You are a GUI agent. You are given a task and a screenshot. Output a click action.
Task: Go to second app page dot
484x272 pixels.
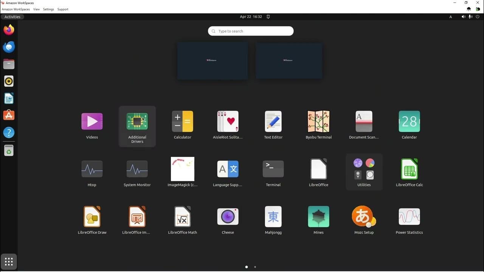pyautogui.click(x=255, y=267)
